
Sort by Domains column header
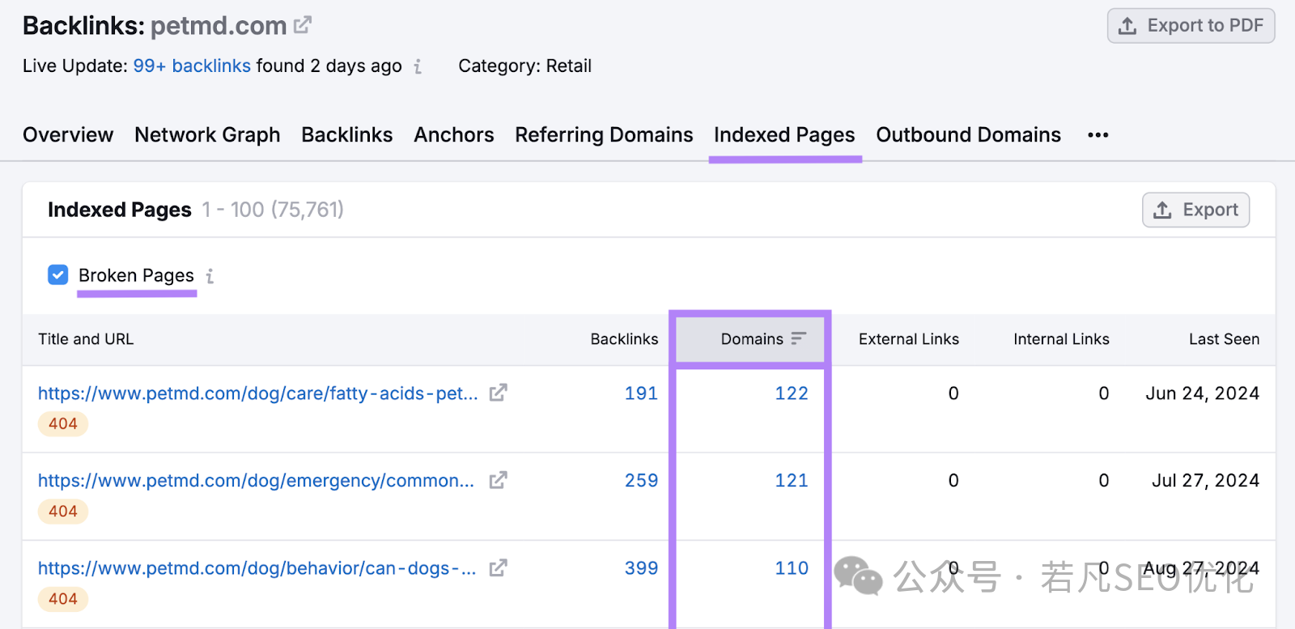click(x=752, y=339)
